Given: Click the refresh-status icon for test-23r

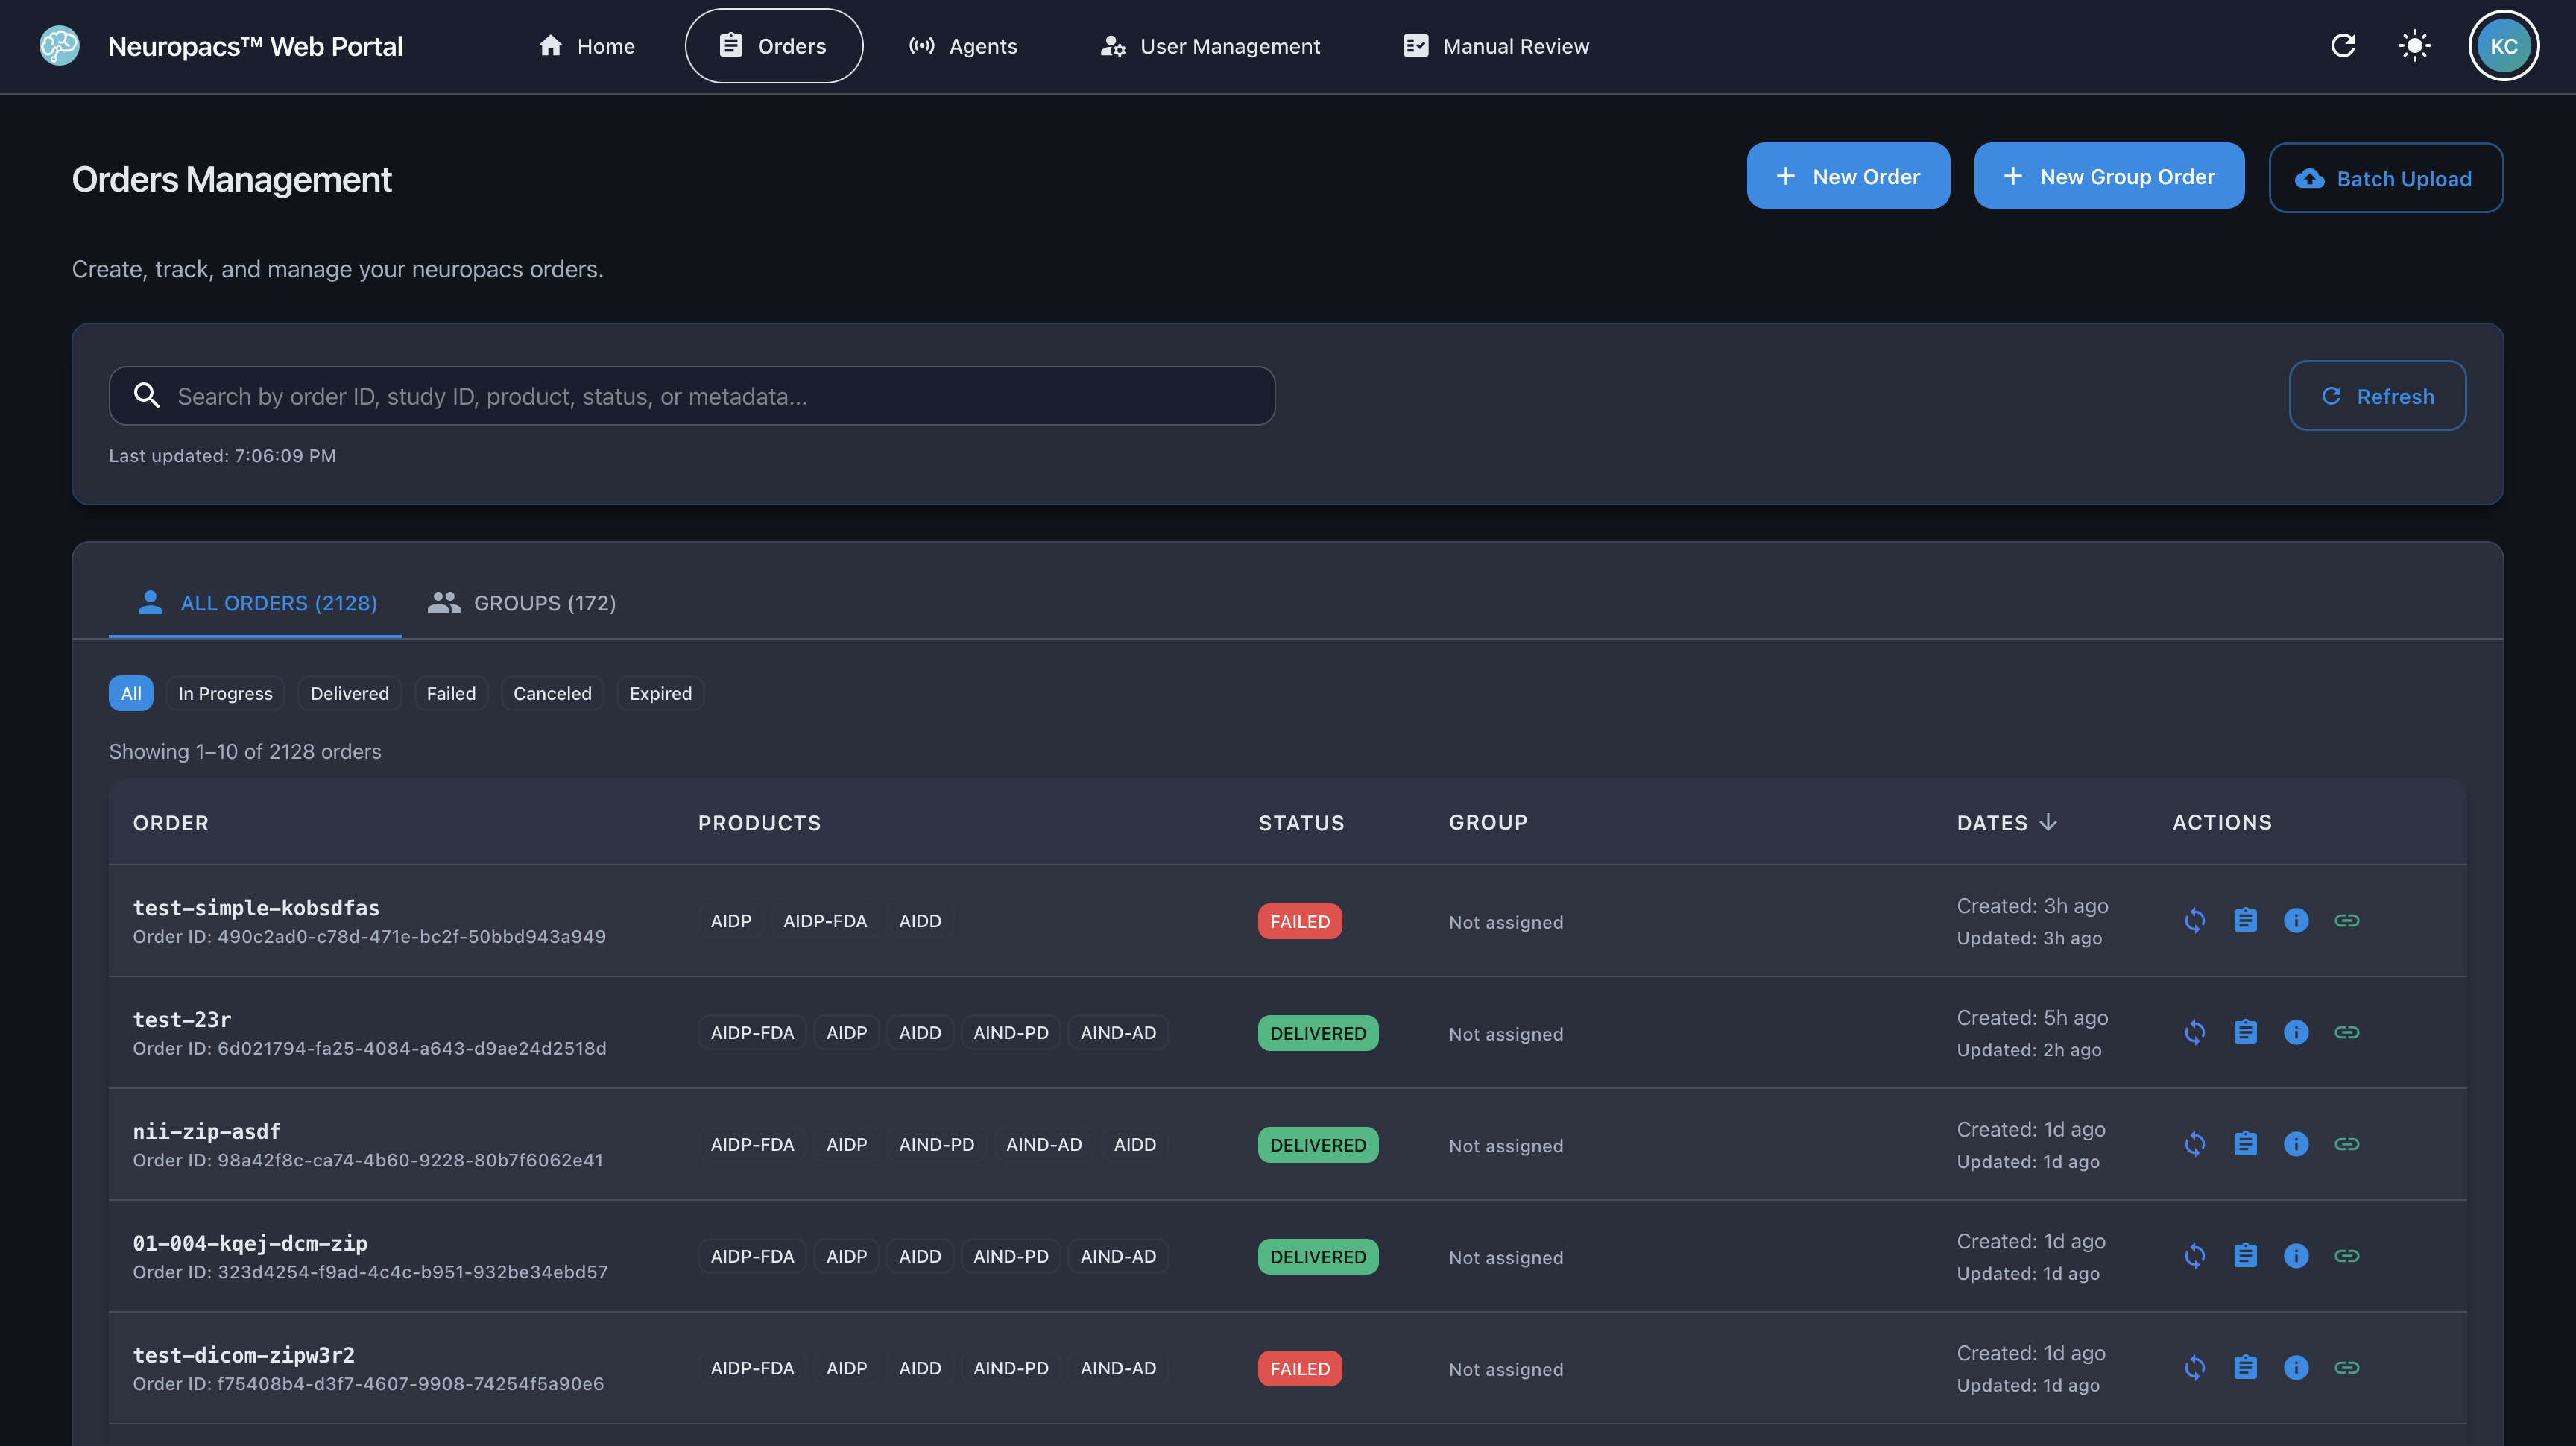Looking at the screenshot, I should (x=2195, y=1032).
